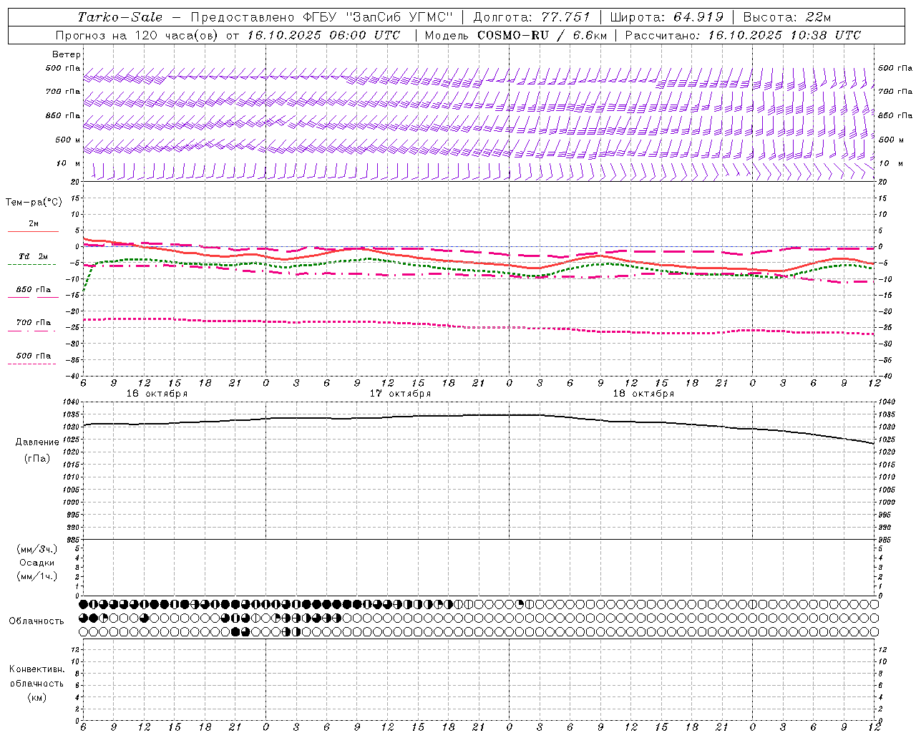
Task: Click the longitude value 77.751
Action: pos(565,17)
